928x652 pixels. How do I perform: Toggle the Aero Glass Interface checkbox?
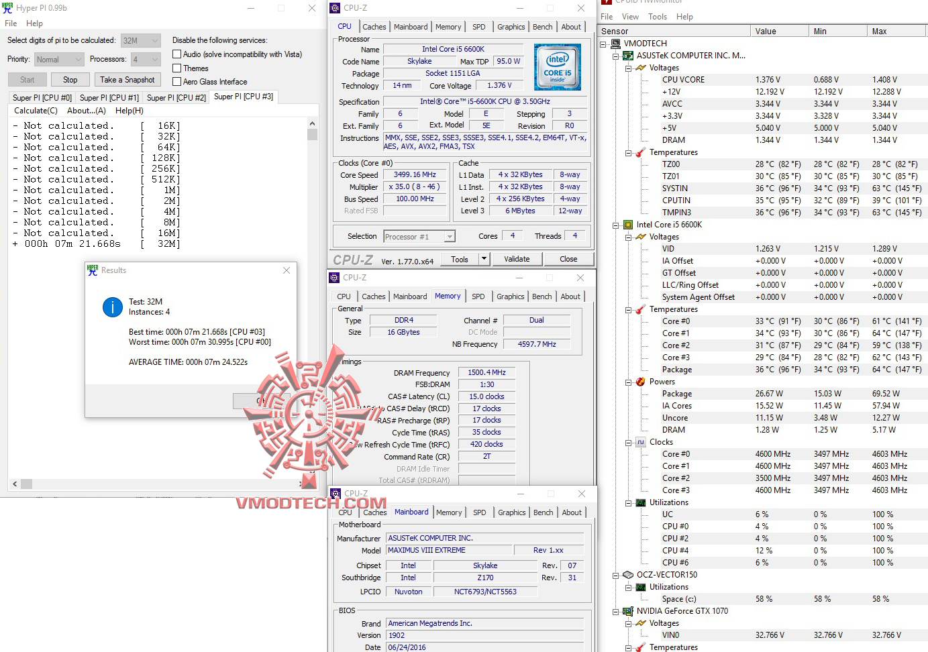pos(177,81)
